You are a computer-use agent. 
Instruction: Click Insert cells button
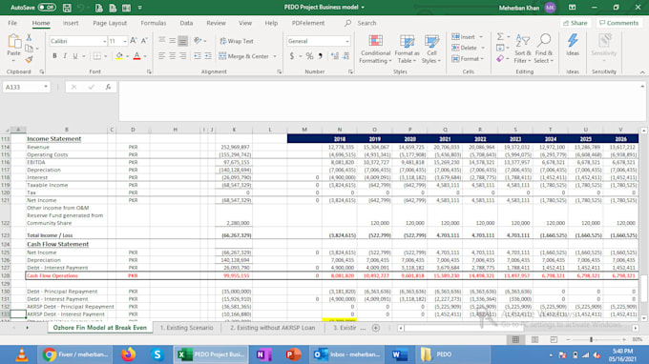coord(464,37)
